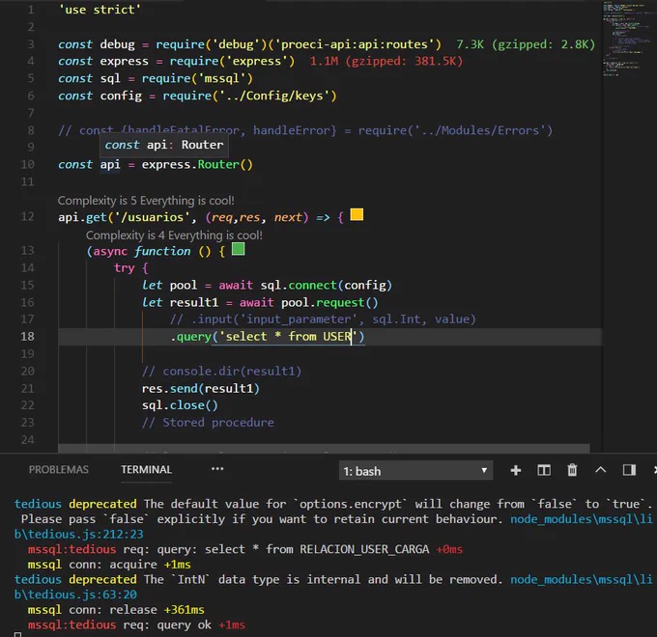657x637 pixels.
Task: Click 'use strict' on line 1
Action: 100,10
